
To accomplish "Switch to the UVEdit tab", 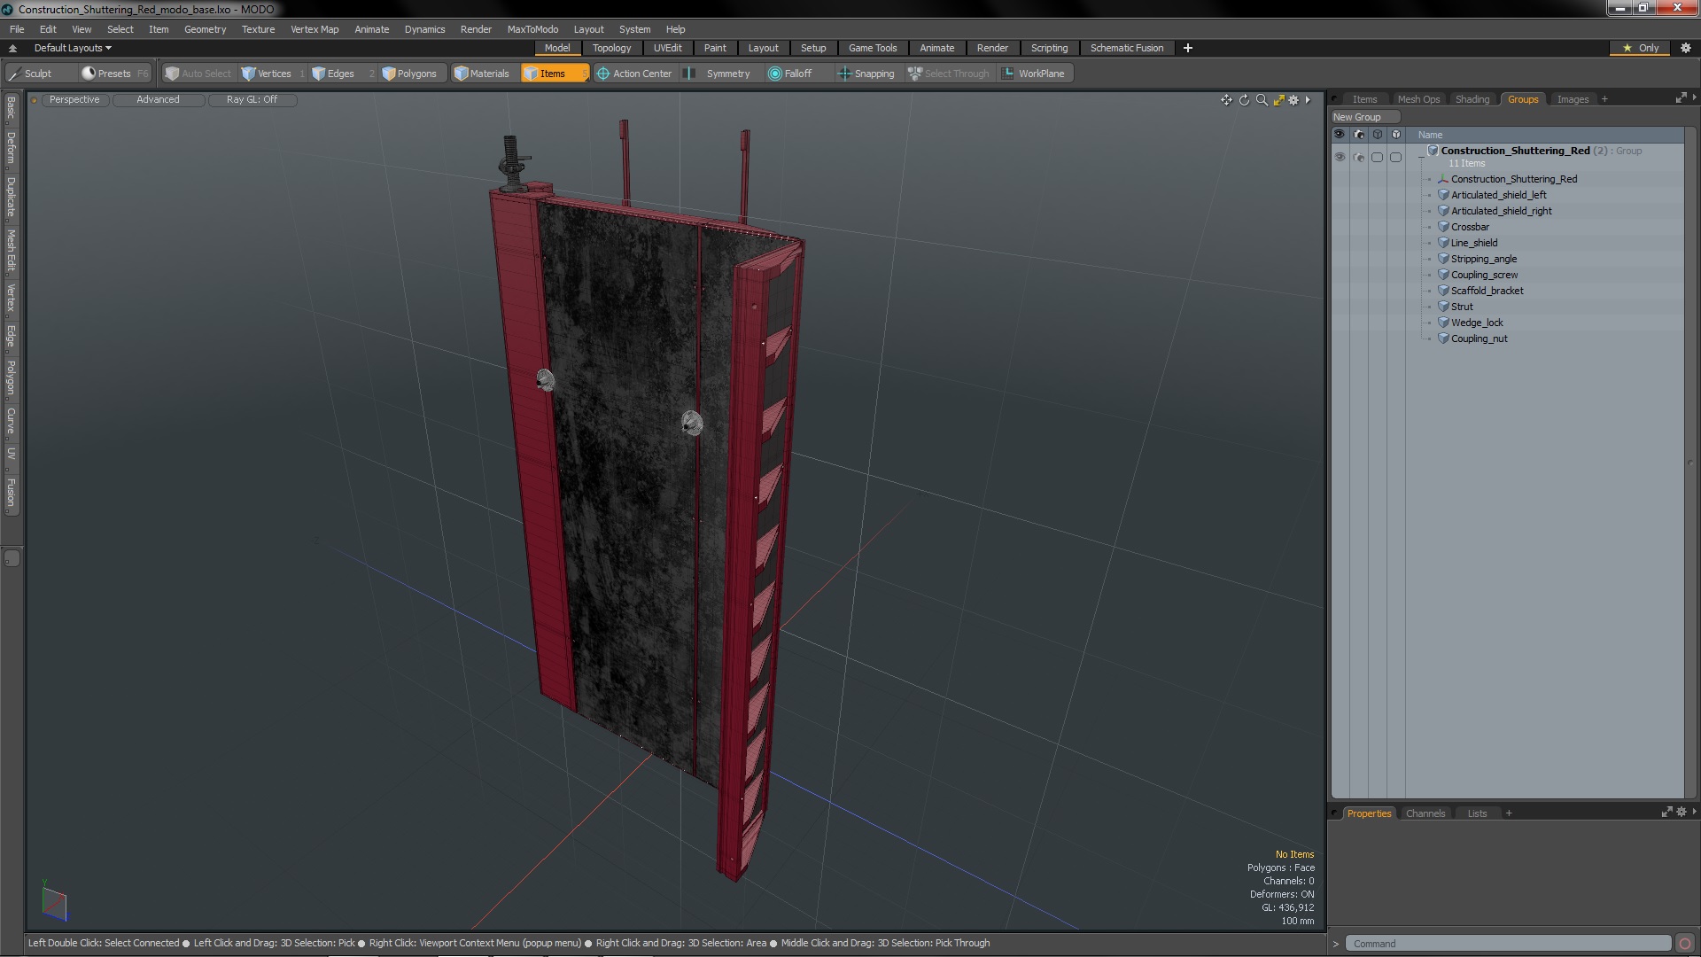I will point(667,48).
